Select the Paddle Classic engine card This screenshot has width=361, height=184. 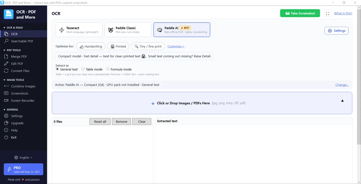128,30
